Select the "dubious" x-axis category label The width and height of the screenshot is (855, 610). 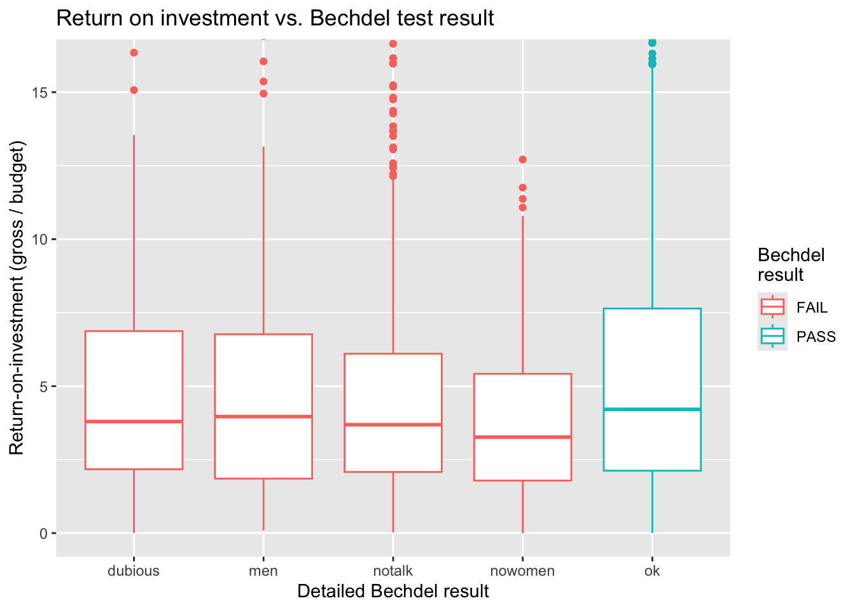[x=134, y=571]
